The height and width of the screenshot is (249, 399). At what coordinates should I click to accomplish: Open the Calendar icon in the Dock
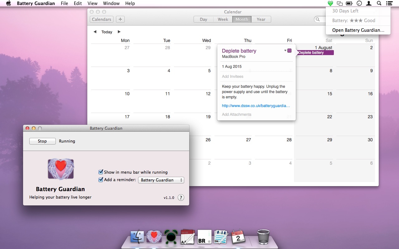[x=238, y=237]
